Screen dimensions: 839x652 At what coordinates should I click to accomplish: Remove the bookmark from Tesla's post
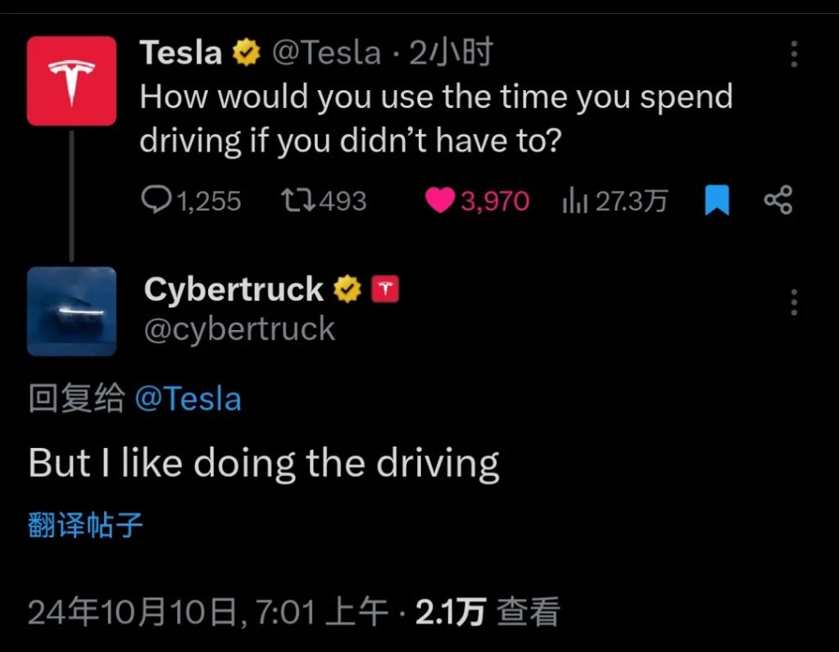[717, 200]
